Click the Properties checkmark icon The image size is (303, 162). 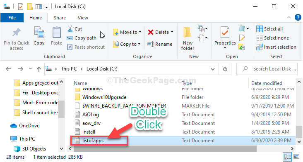click(225, 32)
